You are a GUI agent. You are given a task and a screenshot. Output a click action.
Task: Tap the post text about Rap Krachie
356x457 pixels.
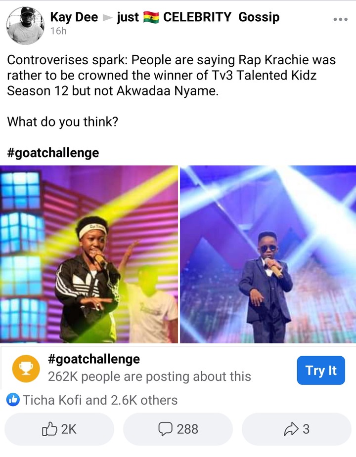(171, 75)
